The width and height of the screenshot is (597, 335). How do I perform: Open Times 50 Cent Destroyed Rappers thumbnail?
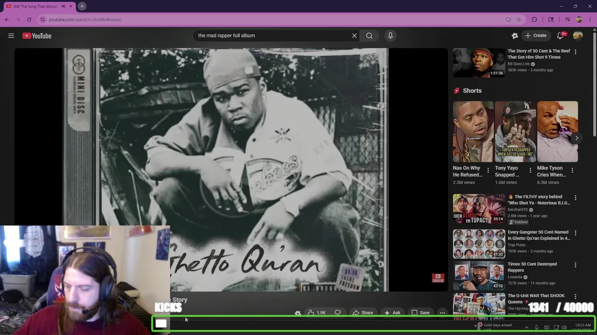[x=479, y=276]
